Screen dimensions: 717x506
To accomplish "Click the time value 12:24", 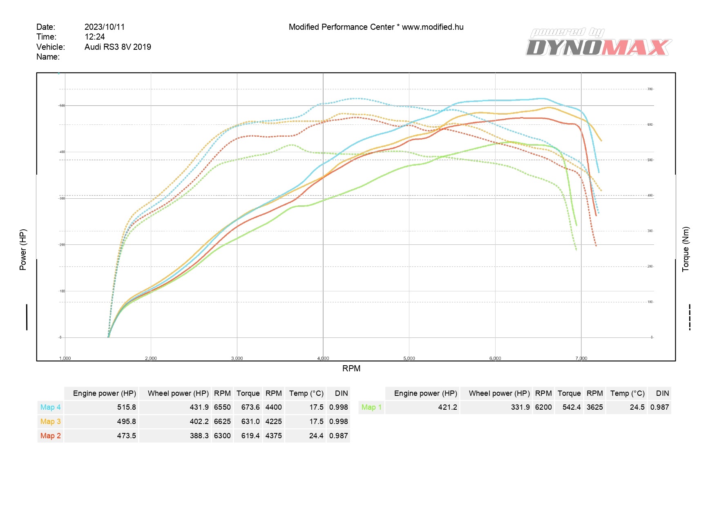I will coord(95,37).
